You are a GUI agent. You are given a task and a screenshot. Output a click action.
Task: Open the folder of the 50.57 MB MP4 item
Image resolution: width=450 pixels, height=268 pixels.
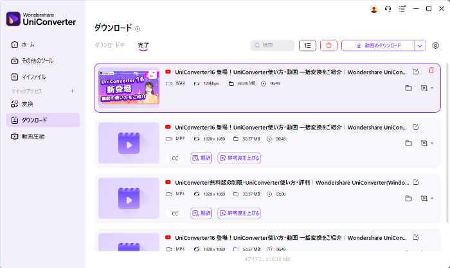tap(408, 143)
